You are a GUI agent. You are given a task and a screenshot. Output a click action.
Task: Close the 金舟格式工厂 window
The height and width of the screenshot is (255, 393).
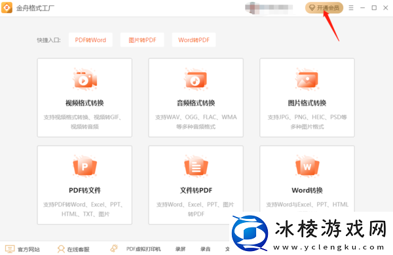pos(386,8)
